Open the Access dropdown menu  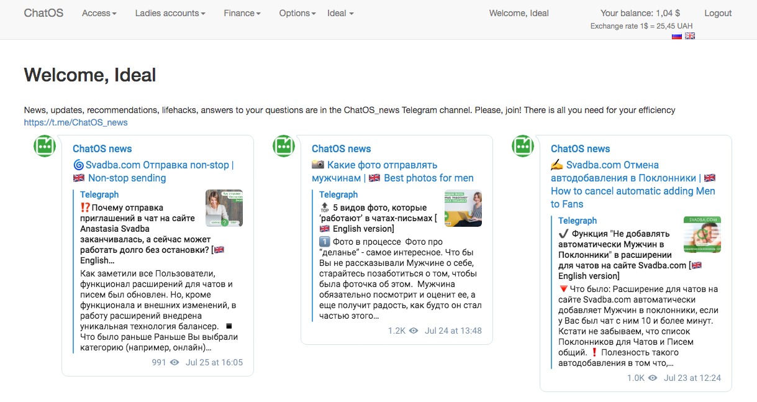99,13
